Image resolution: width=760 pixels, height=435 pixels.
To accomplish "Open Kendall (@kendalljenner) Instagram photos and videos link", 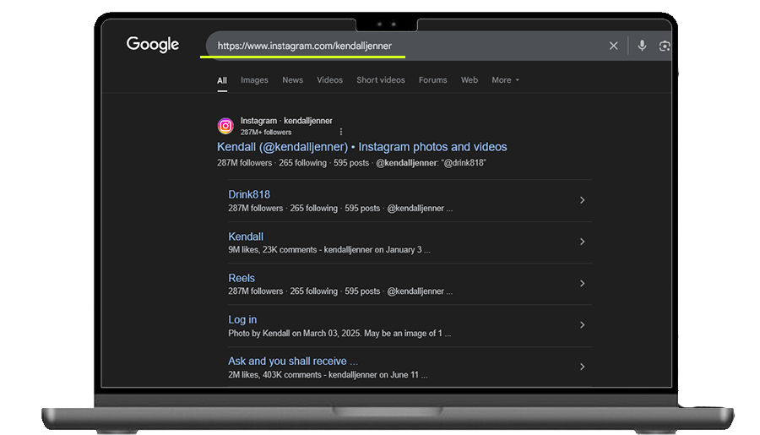I will click(x=362, y=147).
